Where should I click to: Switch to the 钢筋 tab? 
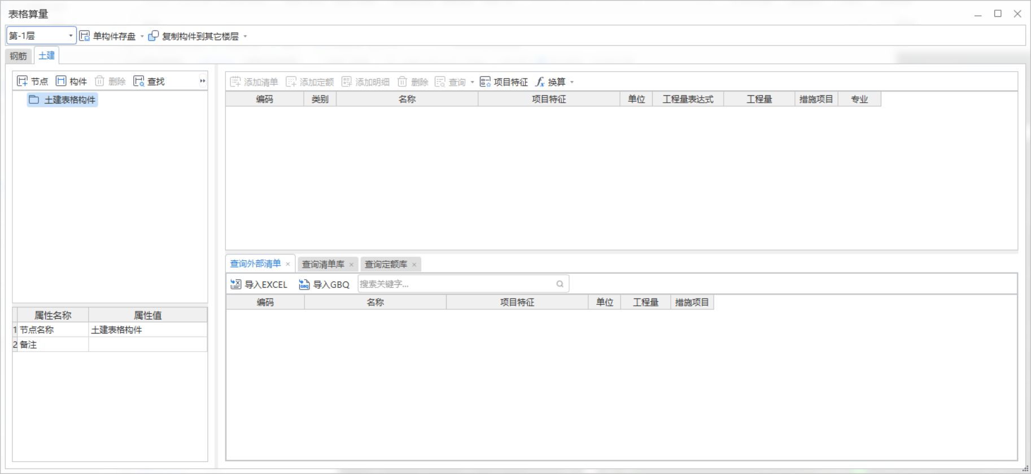click(x=19, y=56)
